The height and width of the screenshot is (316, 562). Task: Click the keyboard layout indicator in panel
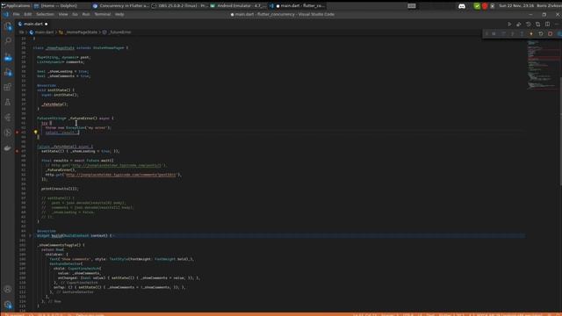click(x=412, y=6)
